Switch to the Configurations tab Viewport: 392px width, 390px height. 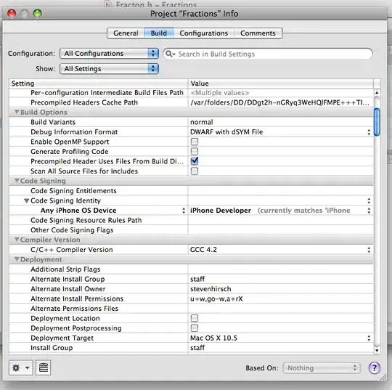(x=203, y=33)
